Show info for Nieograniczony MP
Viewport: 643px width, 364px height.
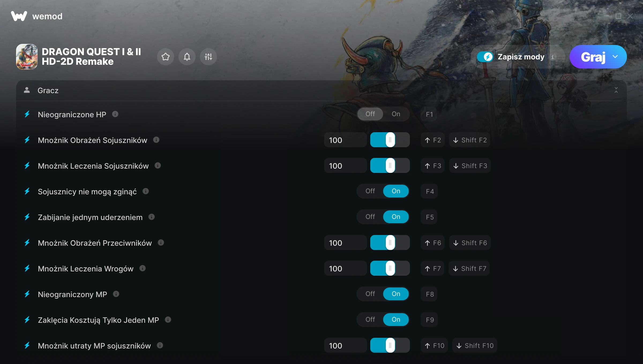[x=116, y=294]
